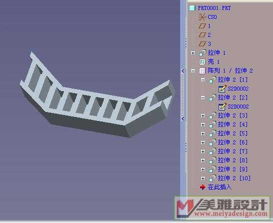Select datum plane 2 in tree

point(205,35)
